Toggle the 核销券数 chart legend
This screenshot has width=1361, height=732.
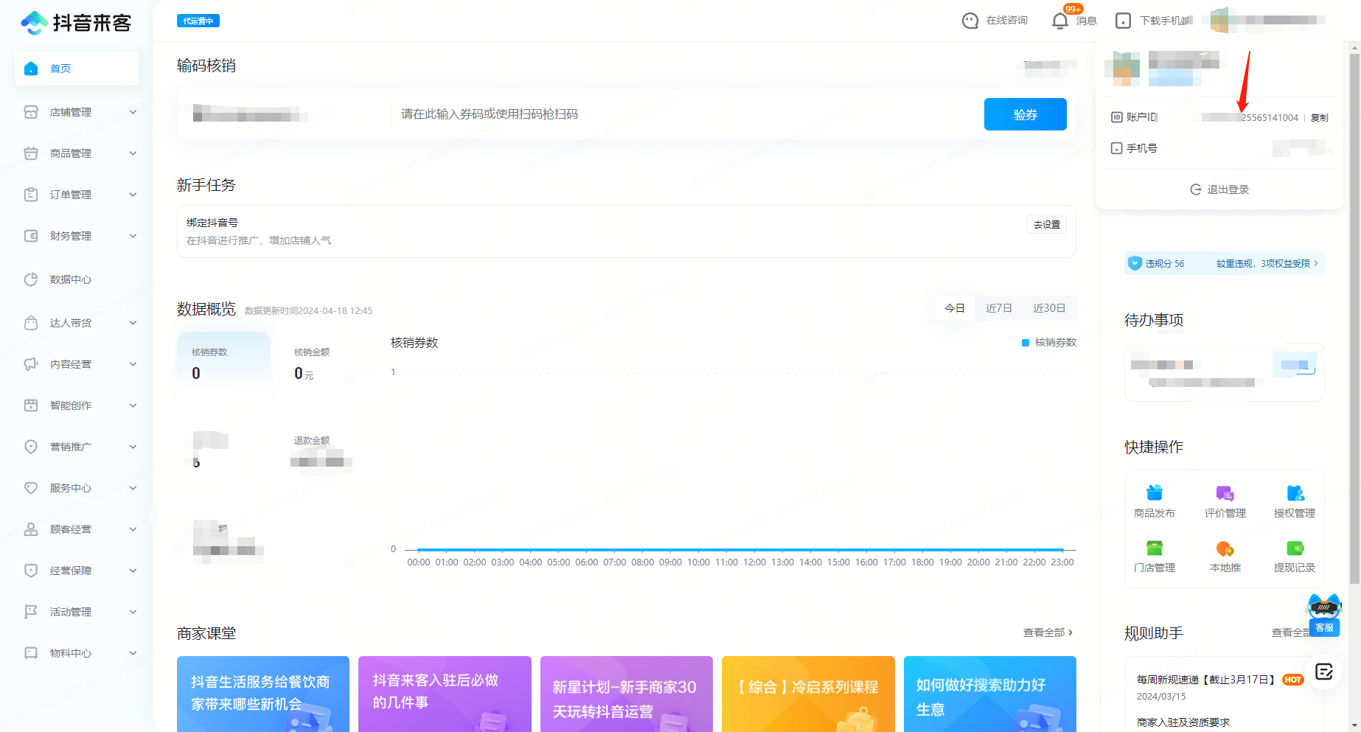[x=1049, y=343]
